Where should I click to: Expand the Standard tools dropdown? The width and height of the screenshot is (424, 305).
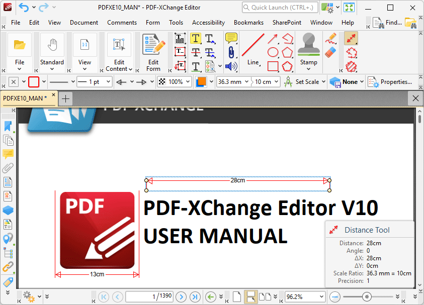click(x=52, y=69)
